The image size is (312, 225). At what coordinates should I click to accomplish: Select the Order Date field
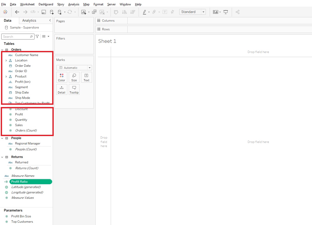tap(23, 66)
